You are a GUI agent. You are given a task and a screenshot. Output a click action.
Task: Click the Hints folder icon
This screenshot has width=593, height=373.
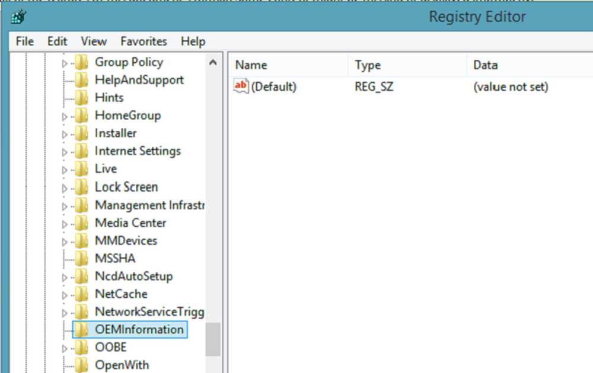pyautogui.click(x=82, y=98)
